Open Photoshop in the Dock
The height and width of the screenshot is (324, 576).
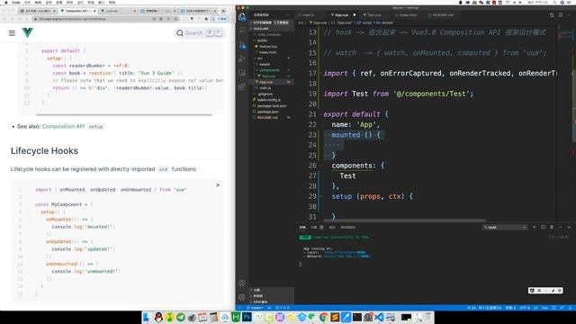(x=247, y=317)
